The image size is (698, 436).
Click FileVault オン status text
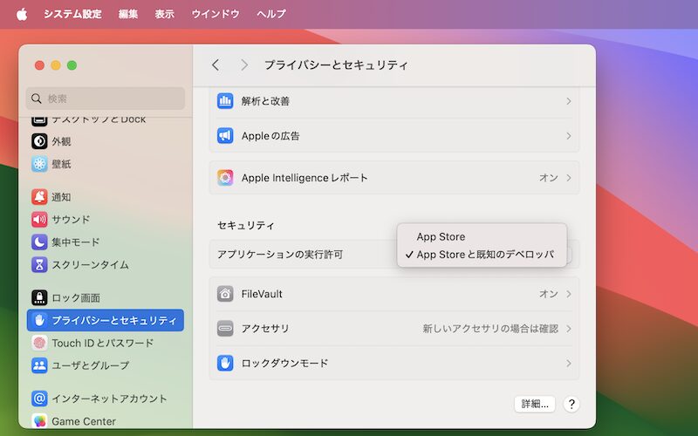click(x=549, y=294)
